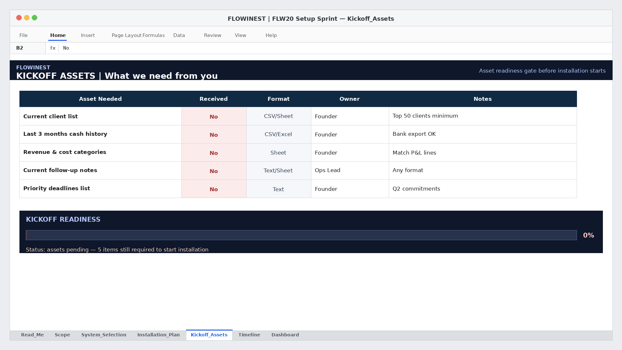
Task: Switch to the Read_Me sheet tab
Action: [x=32, y=335]
